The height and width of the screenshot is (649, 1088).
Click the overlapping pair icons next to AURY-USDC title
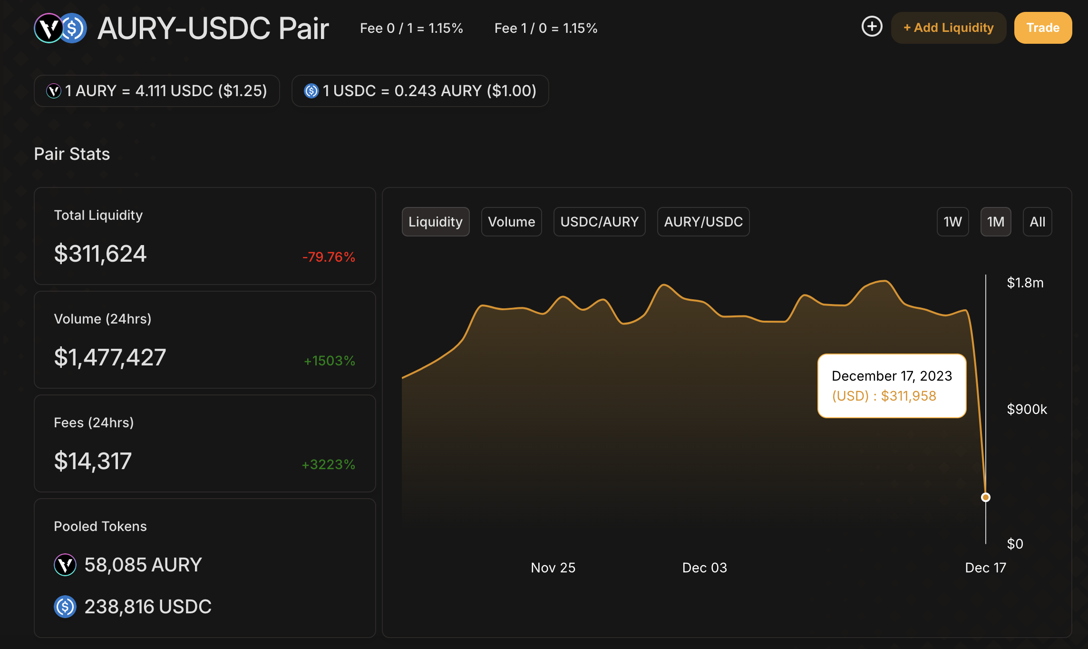point(60,28)
